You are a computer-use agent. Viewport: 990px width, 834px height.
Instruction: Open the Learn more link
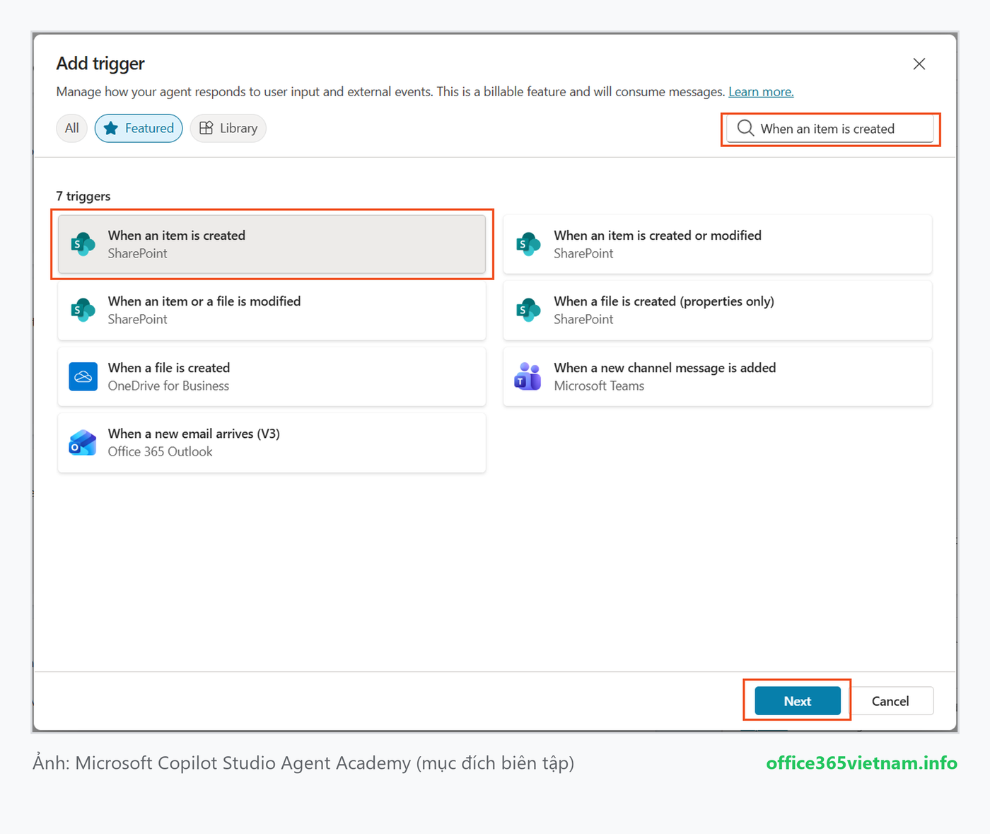(x=761, y=92)
